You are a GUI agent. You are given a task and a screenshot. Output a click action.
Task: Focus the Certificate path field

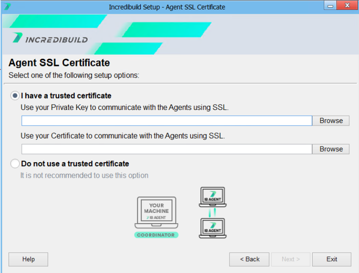pyautogui.click(x=167, y=149)
